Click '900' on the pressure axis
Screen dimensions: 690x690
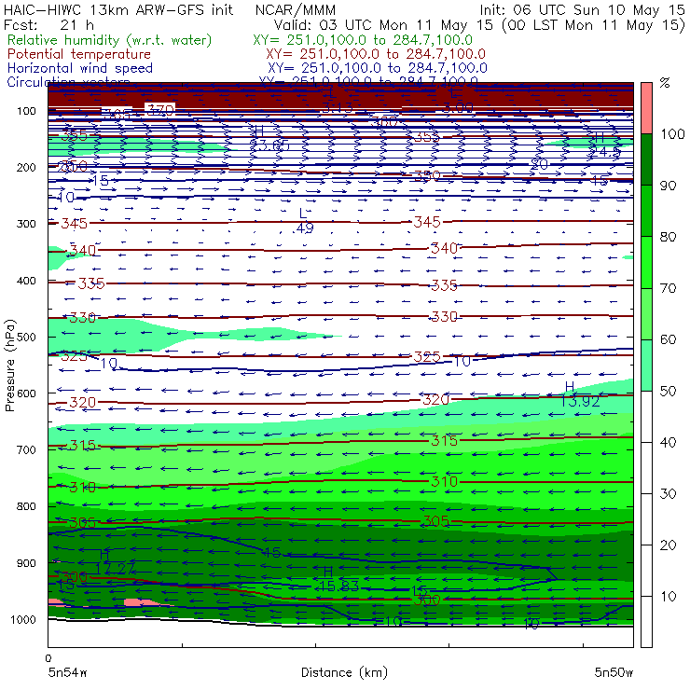pos(26,563)
